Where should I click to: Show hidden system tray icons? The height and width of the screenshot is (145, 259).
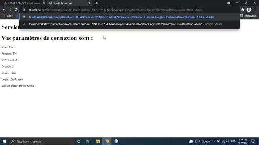[214, 141]
